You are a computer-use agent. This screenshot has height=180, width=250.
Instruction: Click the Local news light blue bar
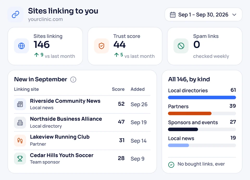point(179,145)
